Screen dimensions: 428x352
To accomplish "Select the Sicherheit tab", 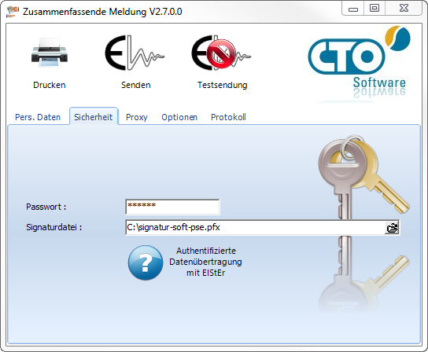I will (x=94, y=117).
